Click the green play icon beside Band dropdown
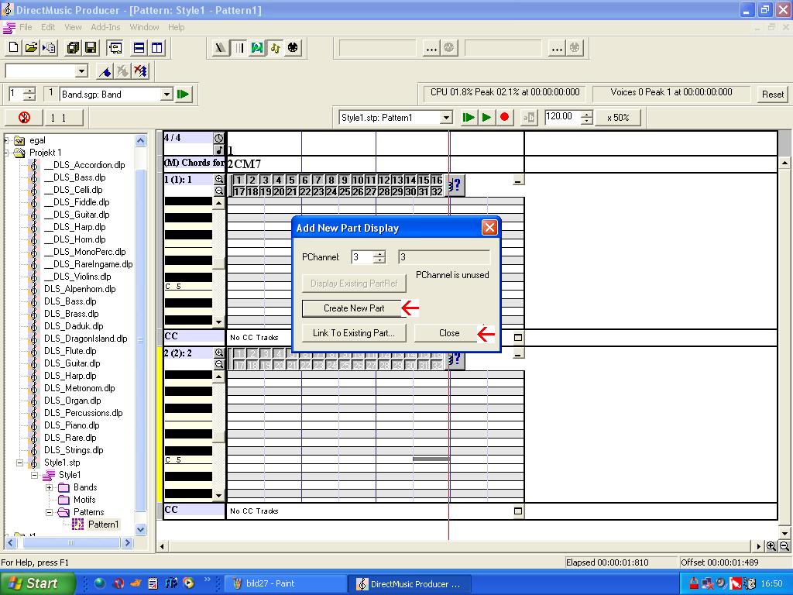This screenshot has width=793, height=595. (183, 95)
